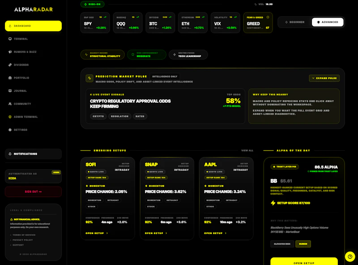The height and width of the screenshot is (265, 358).
Task: Open Setup for Alpha of the Day
Action: 304,262
